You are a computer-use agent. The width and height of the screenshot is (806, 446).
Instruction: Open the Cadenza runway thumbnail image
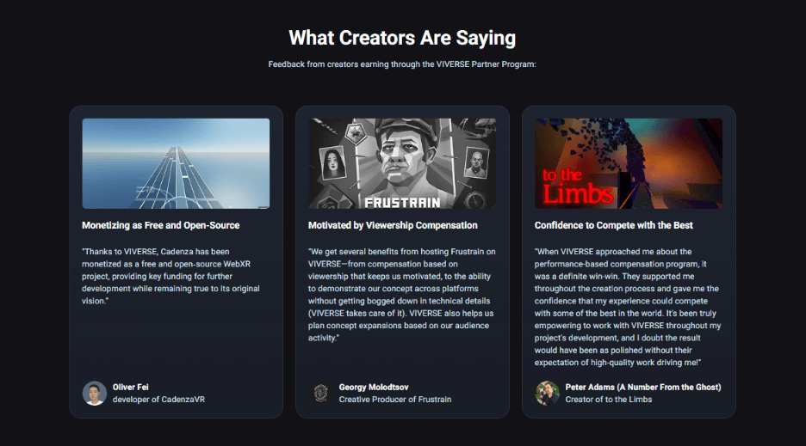coord(176,163)
